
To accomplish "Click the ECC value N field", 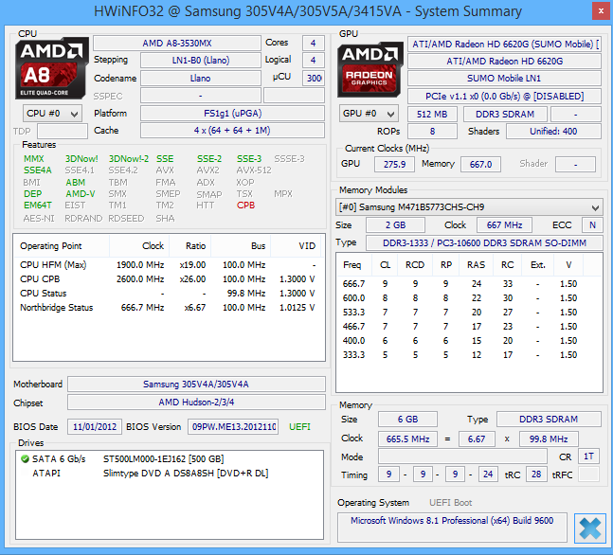I will 592,225.
